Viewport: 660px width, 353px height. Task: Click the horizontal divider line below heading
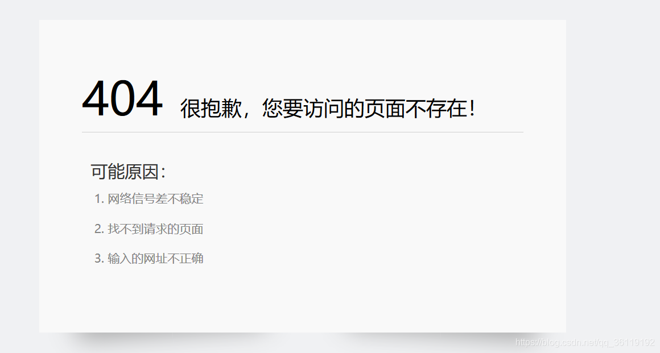click(302, 132)
